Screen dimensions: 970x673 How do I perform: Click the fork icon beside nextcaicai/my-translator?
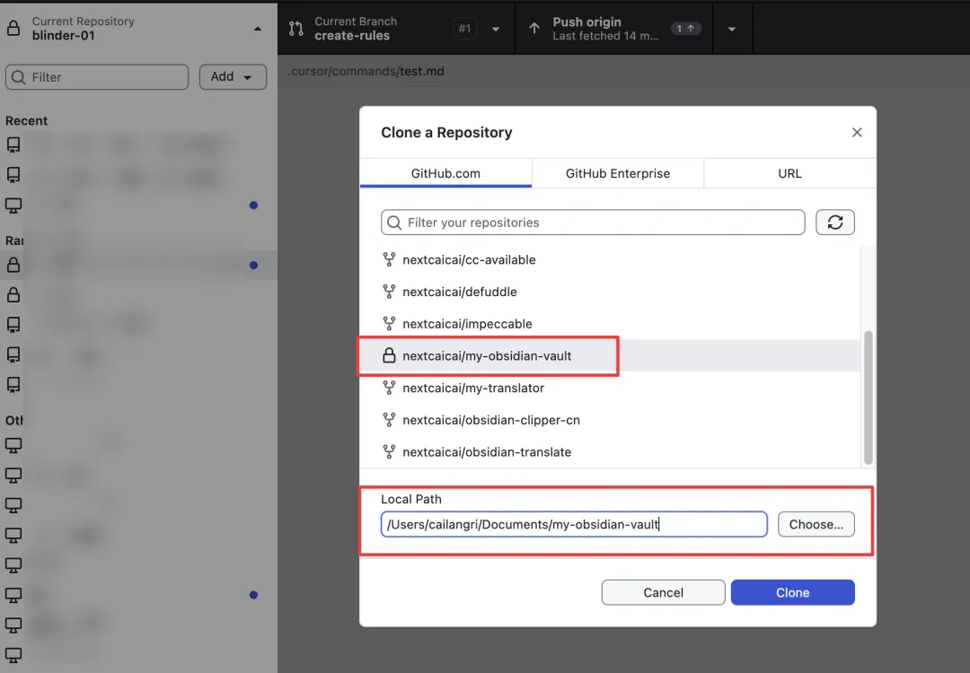point(389,388)
